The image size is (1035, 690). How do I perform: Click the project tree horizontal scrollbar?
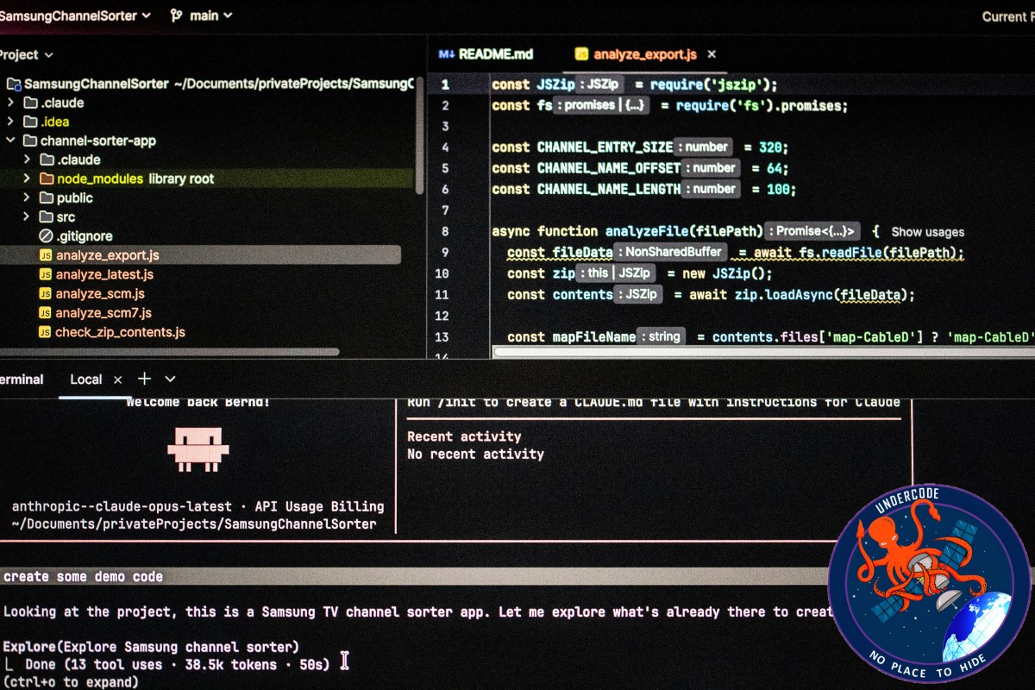pos(169,352)
